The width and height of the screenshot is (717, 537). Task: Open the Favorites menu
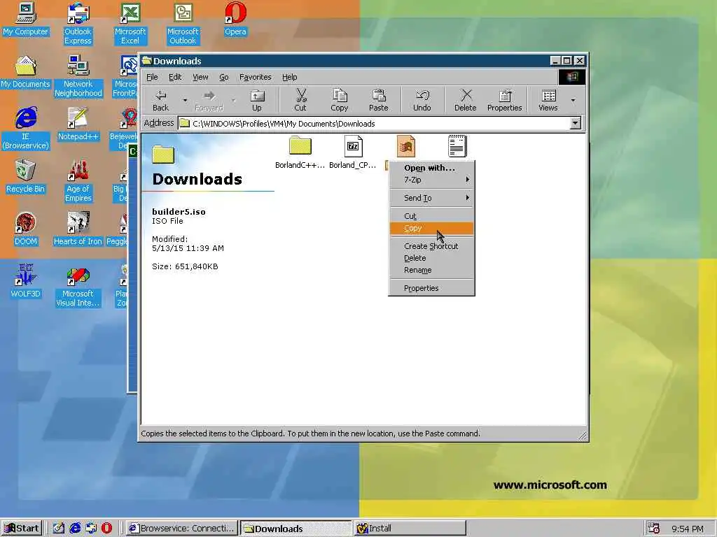pos(255,77)
